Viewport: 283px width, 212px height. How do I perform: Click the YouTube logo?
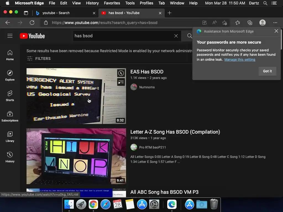32,36
